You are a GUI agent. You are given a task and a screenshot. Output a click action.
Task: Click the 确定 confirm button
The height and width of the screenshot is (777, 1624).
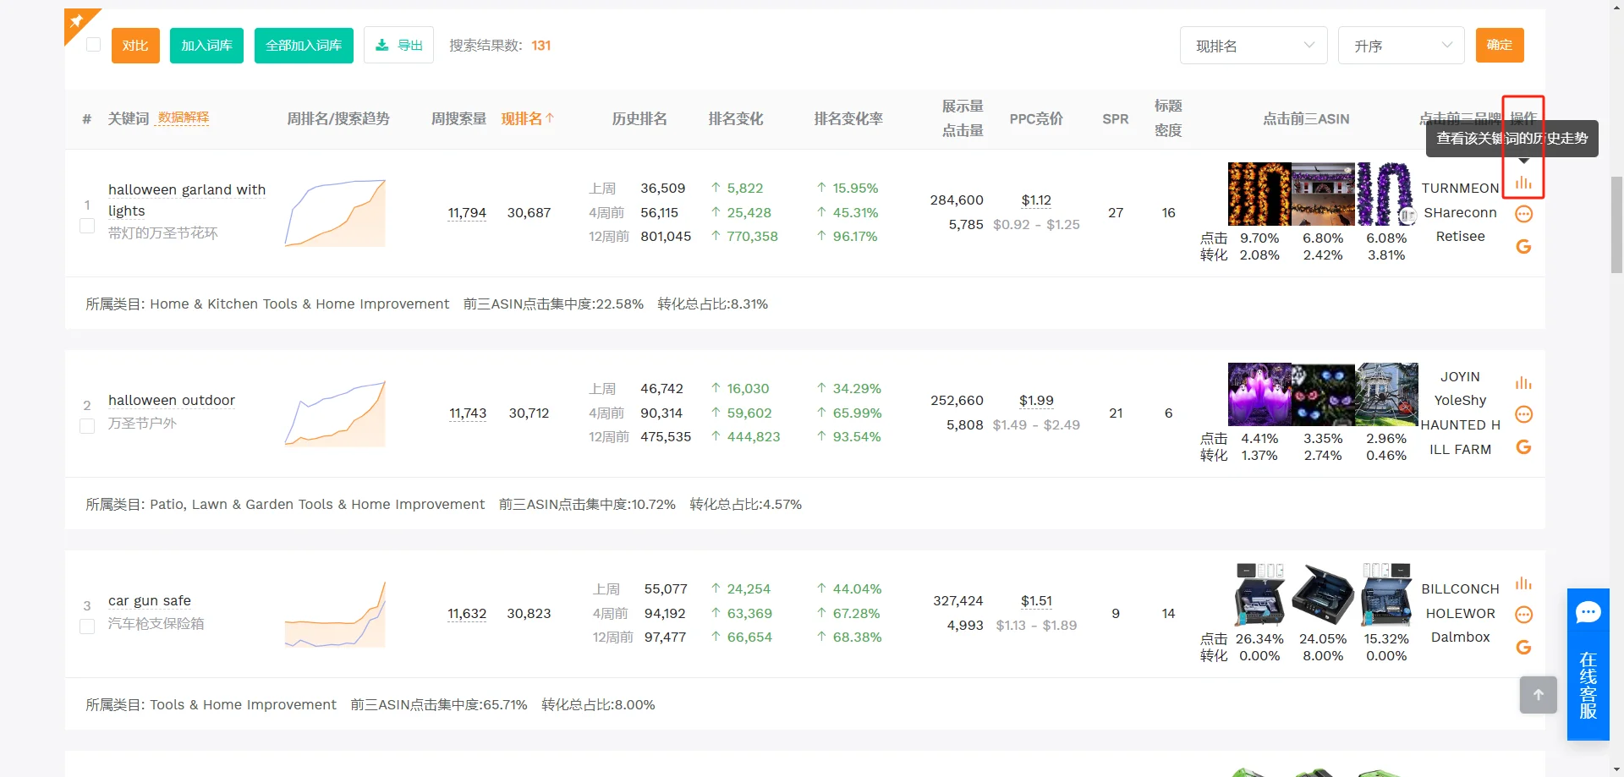tap(1500, 45)
